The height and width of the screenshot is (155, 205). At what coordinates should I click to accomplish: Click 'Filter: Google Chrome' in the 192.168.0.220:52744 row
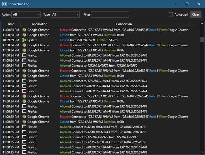(x=174, y=45)
